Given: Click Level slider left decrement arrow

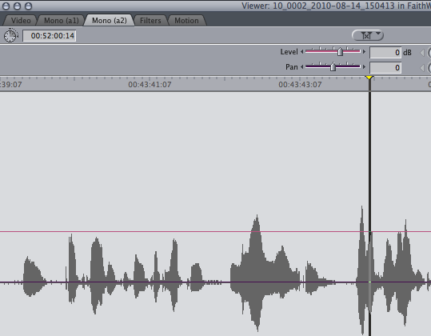Looking at the screenshot, I should coord(302,52).
